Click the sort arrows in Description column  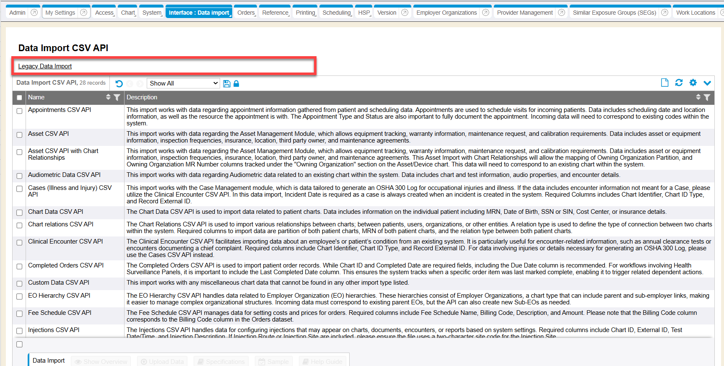(x=698, y=97)
